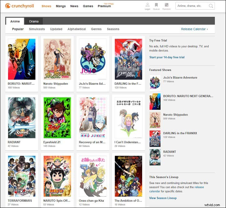Click featured DARLING in the FRANXX title
This screenshot has width=226, height=208.
(x=180, y=133)
